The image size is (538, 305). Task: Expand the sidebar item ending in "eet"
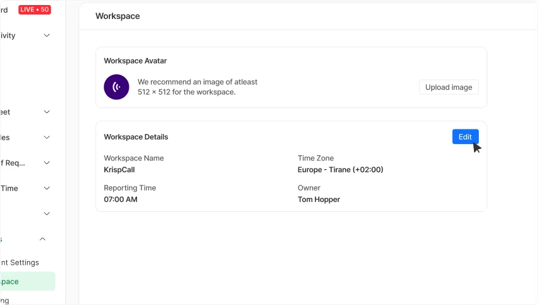click(47, 112)
